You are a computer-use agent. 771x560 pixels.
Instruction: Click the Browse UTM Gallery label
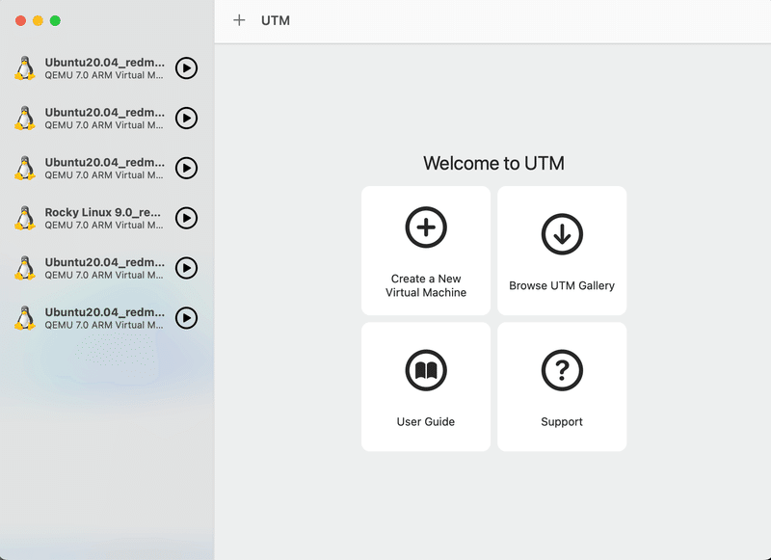pyautogui.click(x=562, y=285)
